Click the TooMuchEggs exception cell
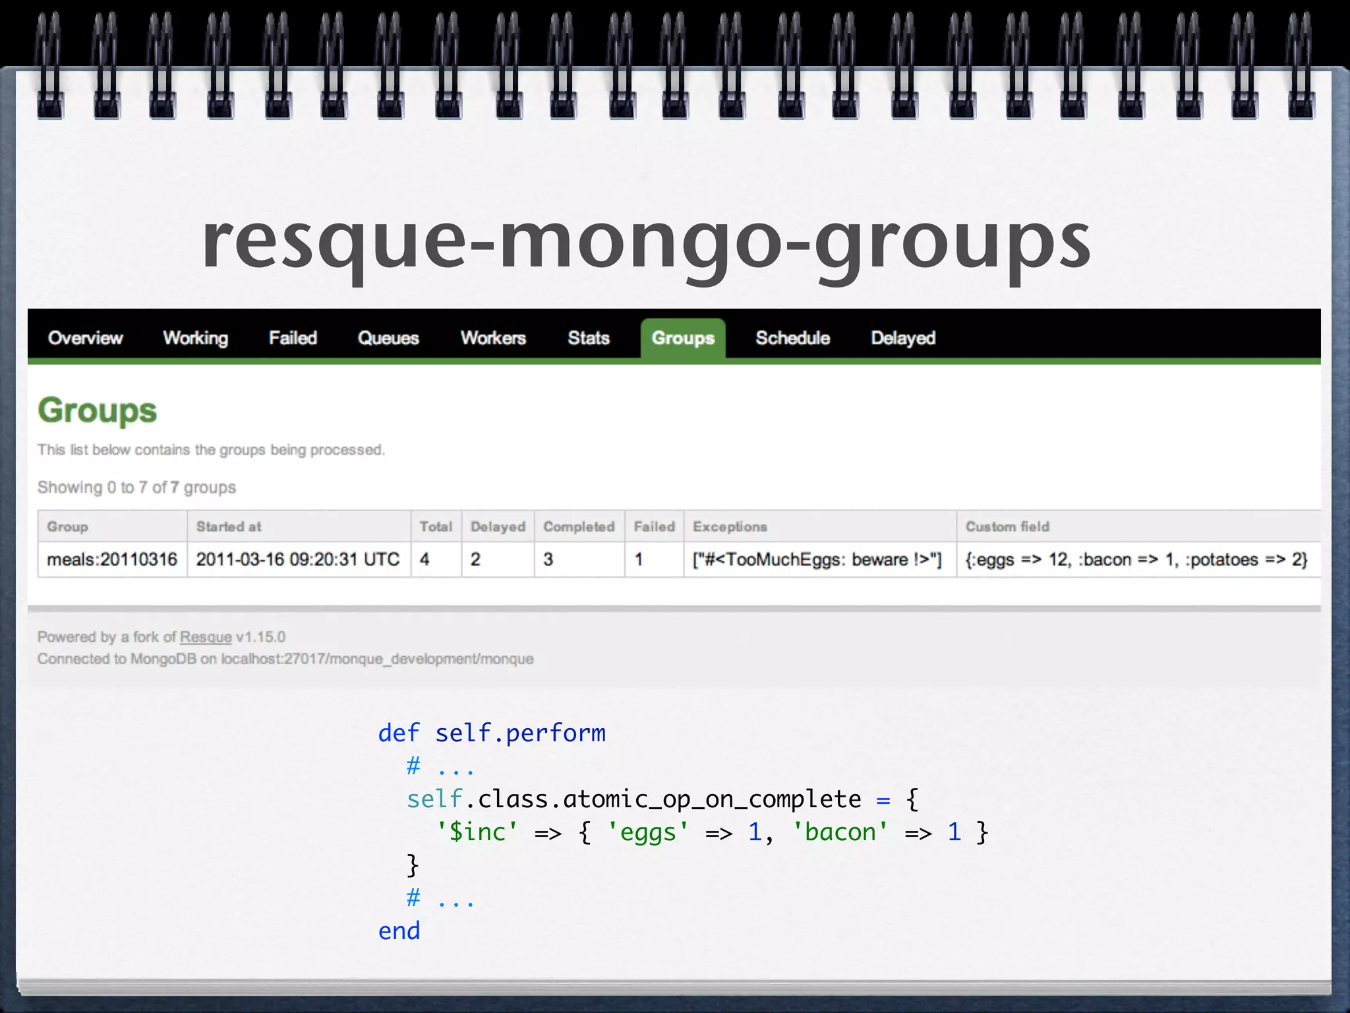Image resolution: width=1350 pixels, height=1013 pixels. 819,560
